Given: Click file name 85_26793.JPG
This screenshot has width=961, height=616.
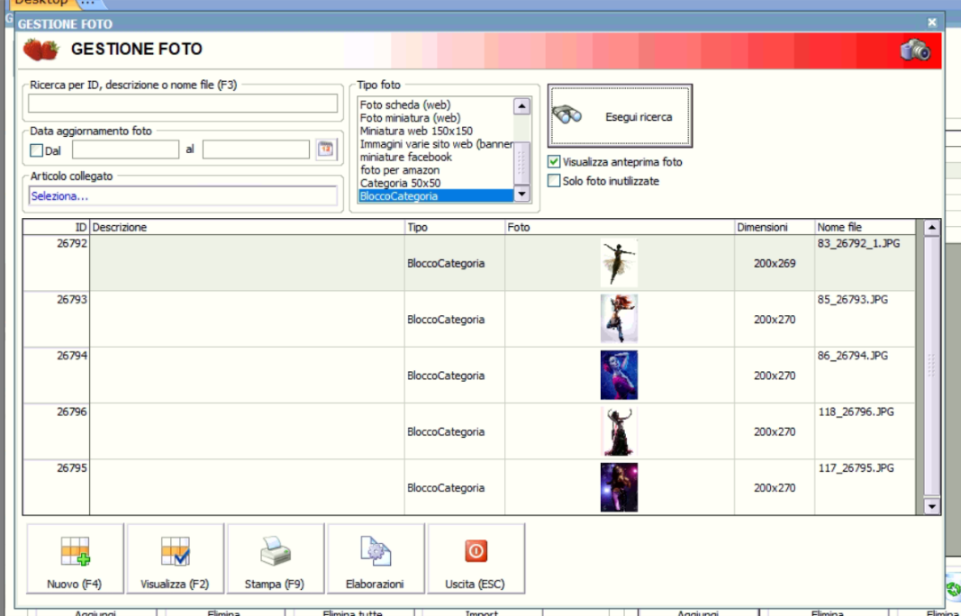Looking at the screenshot, I should pyautogui.click(x=853, y=300).
